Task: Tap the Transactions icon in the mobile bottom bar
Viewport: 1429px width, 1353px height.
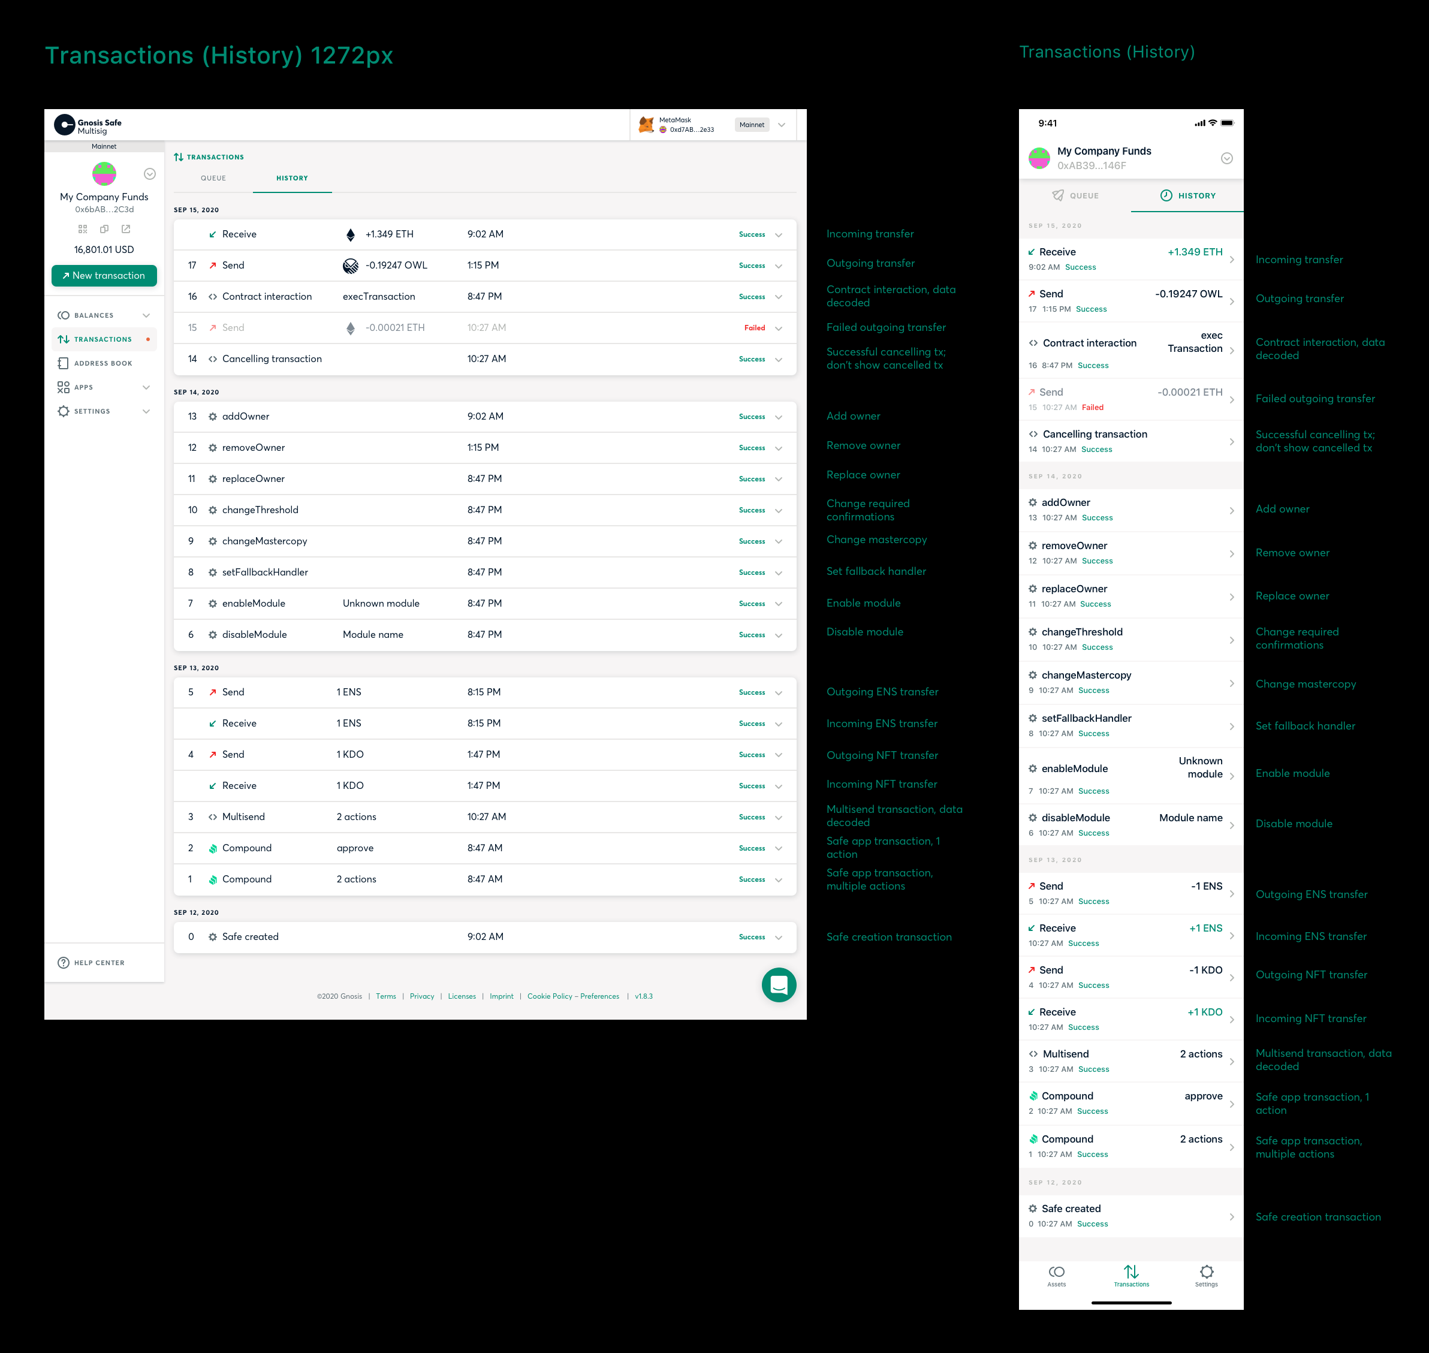Action: pos(1131,1271)
